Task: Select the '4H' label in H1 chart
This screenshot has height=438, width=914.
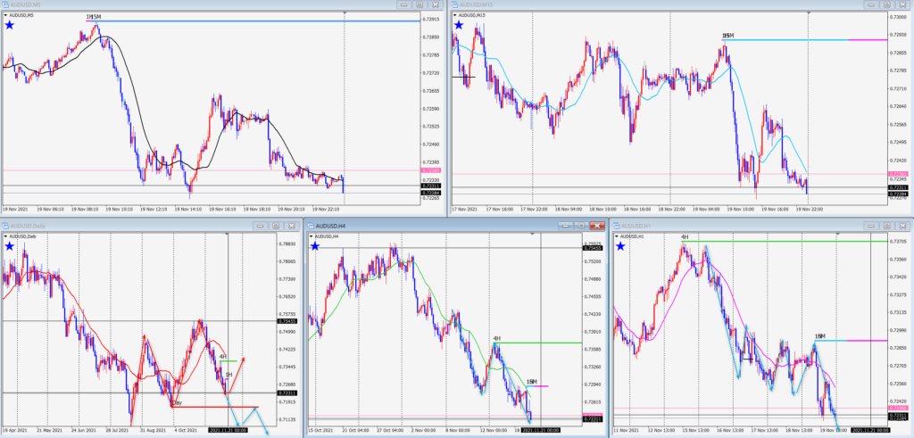Action: pyautogui.click(x=685, y=237)
